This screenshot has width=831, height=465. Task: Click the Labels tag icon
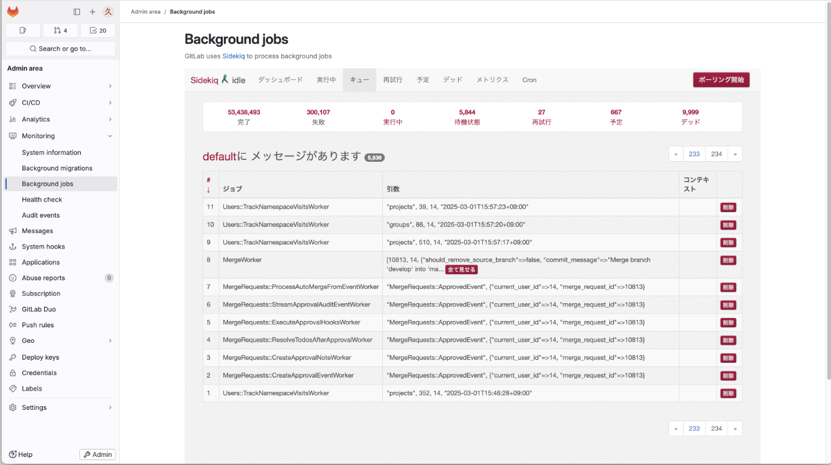[13, 389]
